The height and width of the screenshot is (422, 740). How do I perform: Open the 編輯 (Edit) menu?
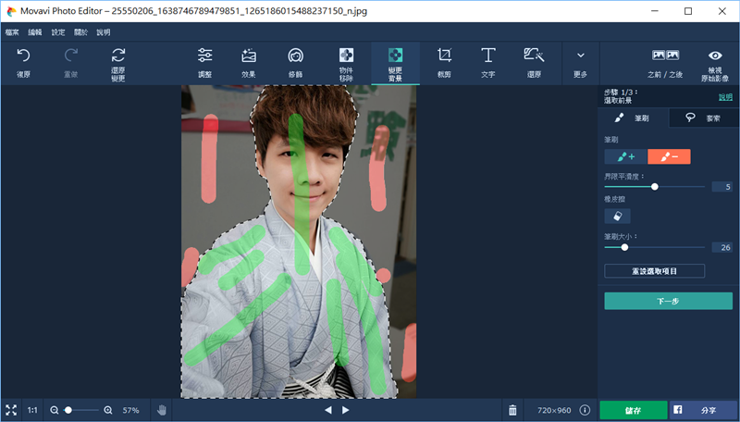[x=35, y=32]
